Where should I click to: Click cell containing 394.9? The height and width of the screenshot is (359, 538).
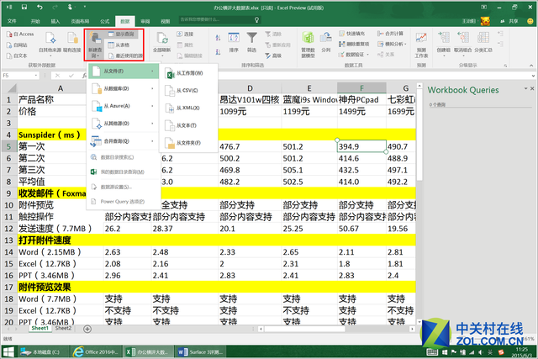[x=361, y=146]
